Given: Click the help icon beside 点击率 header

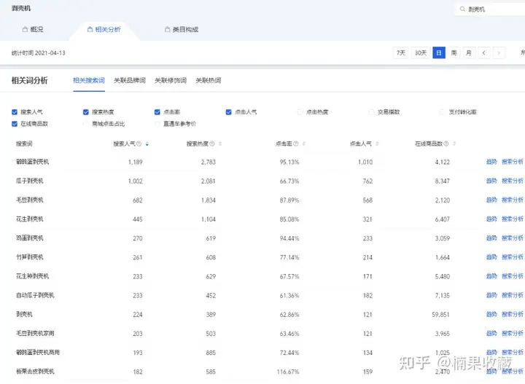Looking at the screenshot, I should coord(295,144).
